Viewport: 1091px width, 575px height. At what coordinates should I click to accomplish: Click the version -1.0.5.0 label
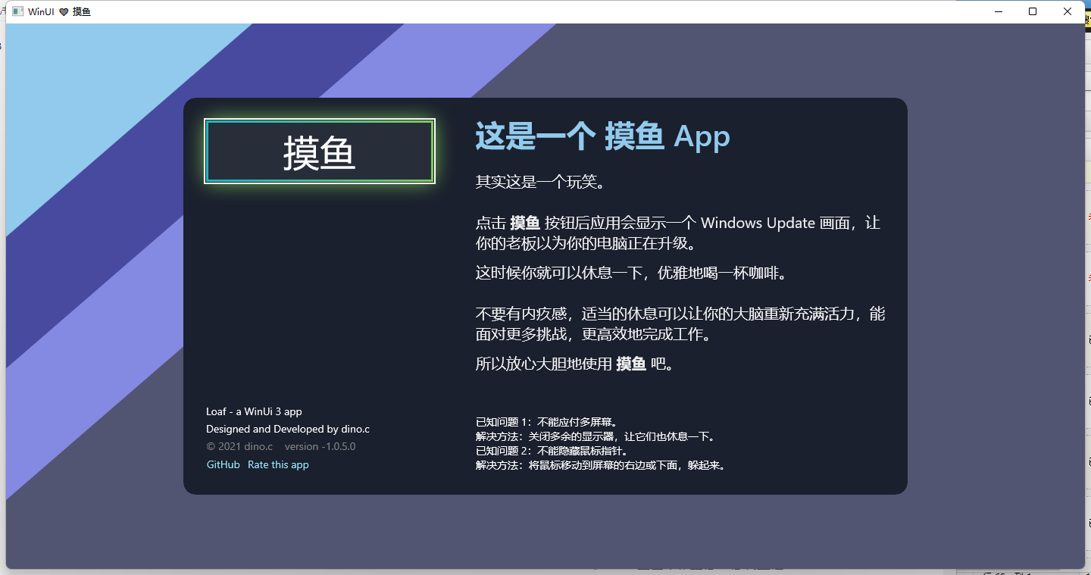point(320,446)
